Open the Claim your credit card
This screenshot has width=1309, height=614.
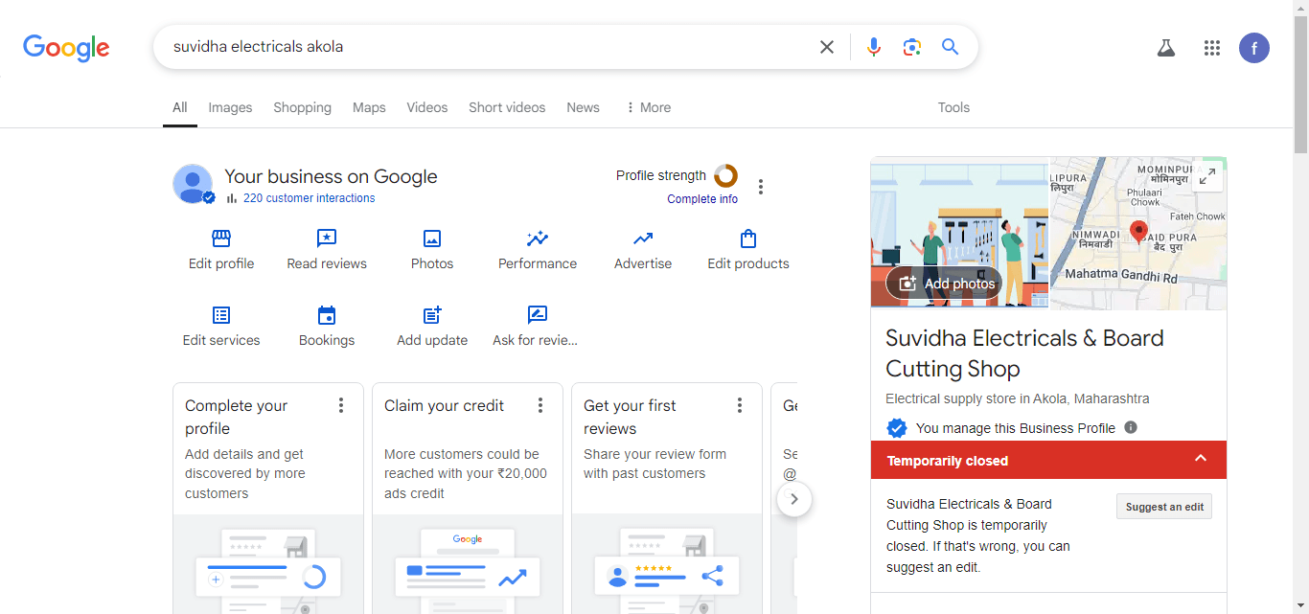coord(468,498)
